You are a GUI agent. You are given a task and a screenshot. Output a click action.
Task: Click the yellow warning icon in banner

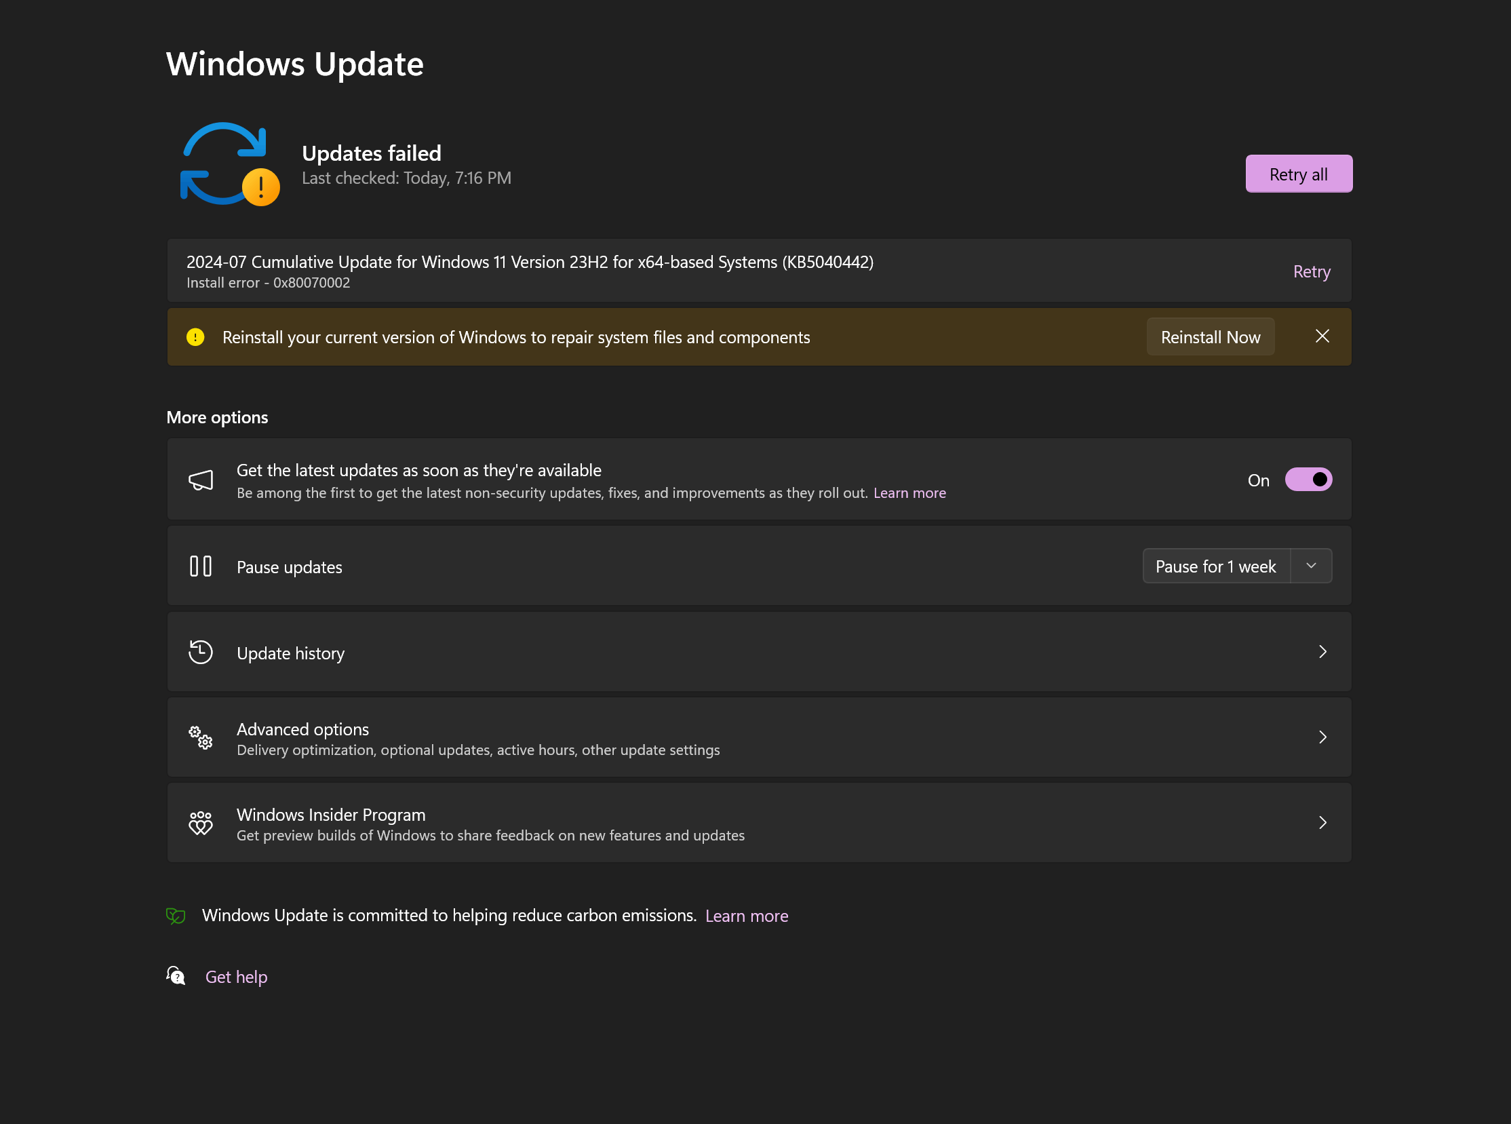tap(195, 336)
